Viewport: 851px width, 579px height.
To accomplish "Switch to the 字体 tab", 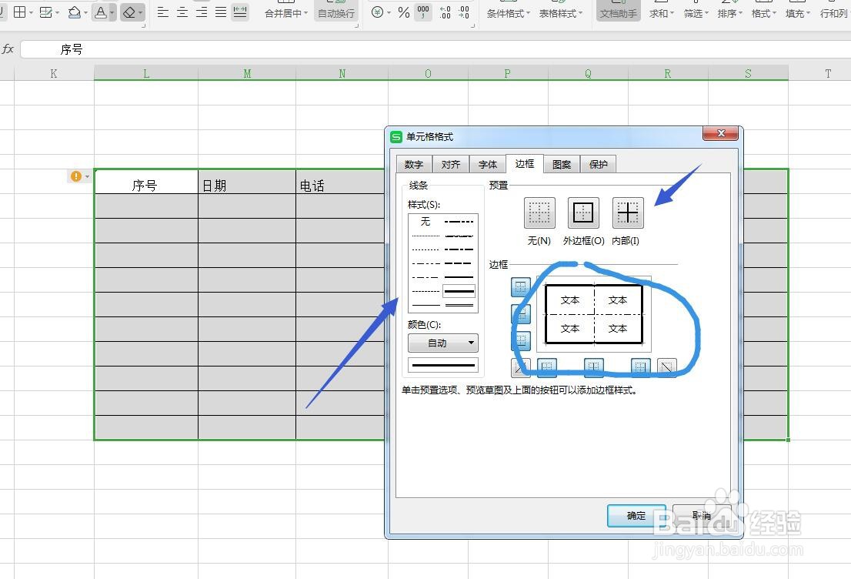I will tap(487, 163).
